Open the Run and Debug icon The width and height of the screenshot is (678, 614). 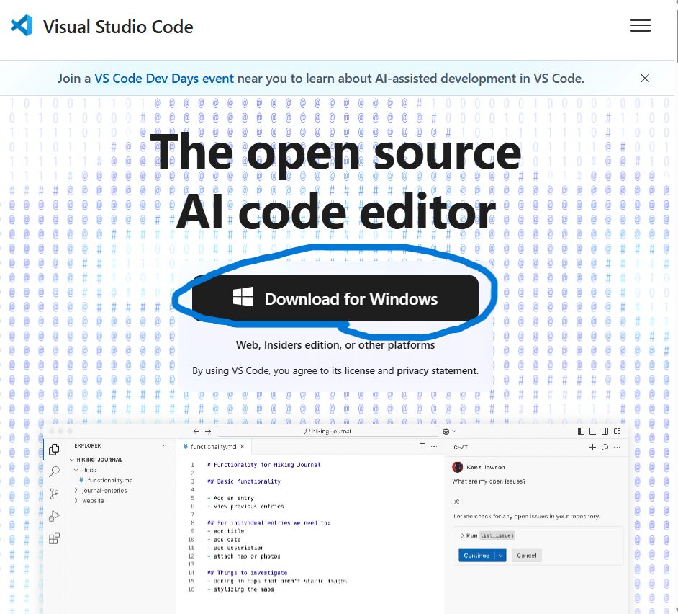point(54,516)
